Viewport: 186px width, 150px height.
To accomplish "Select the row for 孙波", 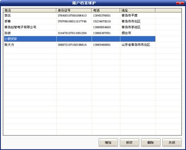I will (80, 33).
